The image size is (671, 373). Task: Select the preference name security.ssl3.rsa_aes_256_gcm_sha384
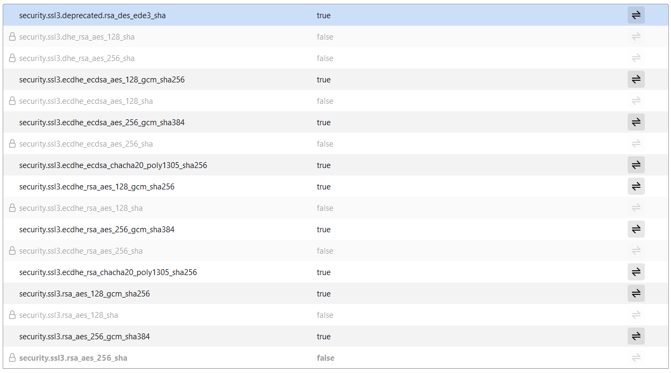click(x=85, y=337)
